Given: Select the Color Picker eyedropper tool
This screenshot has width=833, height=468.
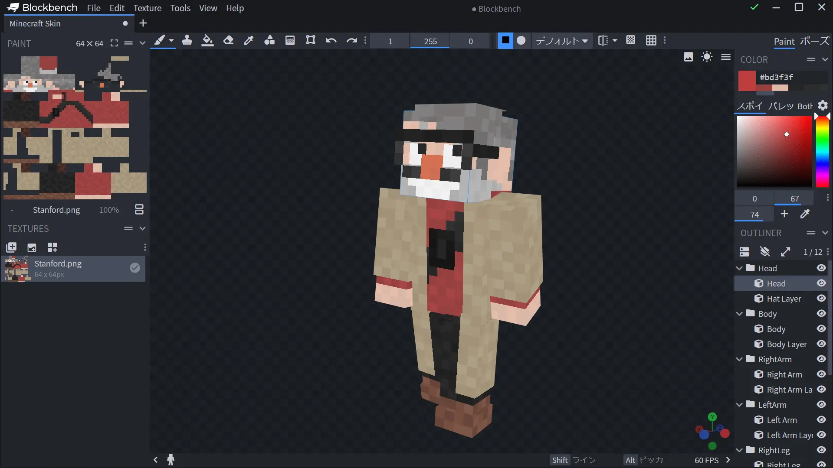Looking at the screenshot, I should (x=249, y=41).
